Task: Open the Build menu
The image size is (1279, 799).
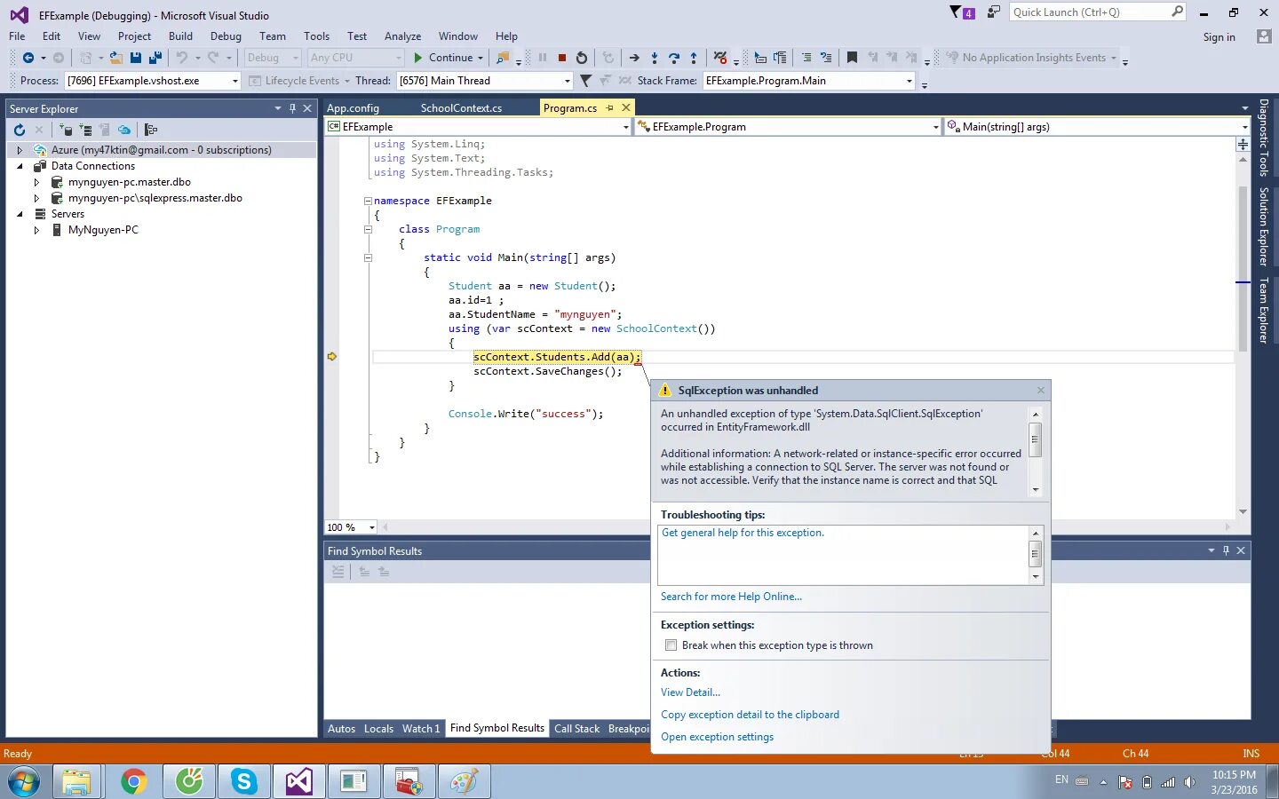Action: [x=180, y=36]
